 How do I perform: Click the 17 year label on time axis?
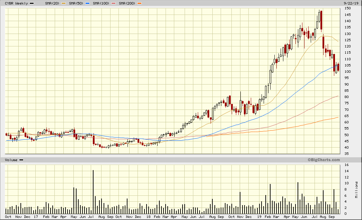(x=36, y=217)
